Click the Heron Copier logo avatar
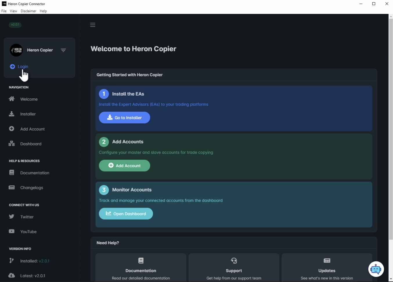The image size is (393, 282). [16, 50]
